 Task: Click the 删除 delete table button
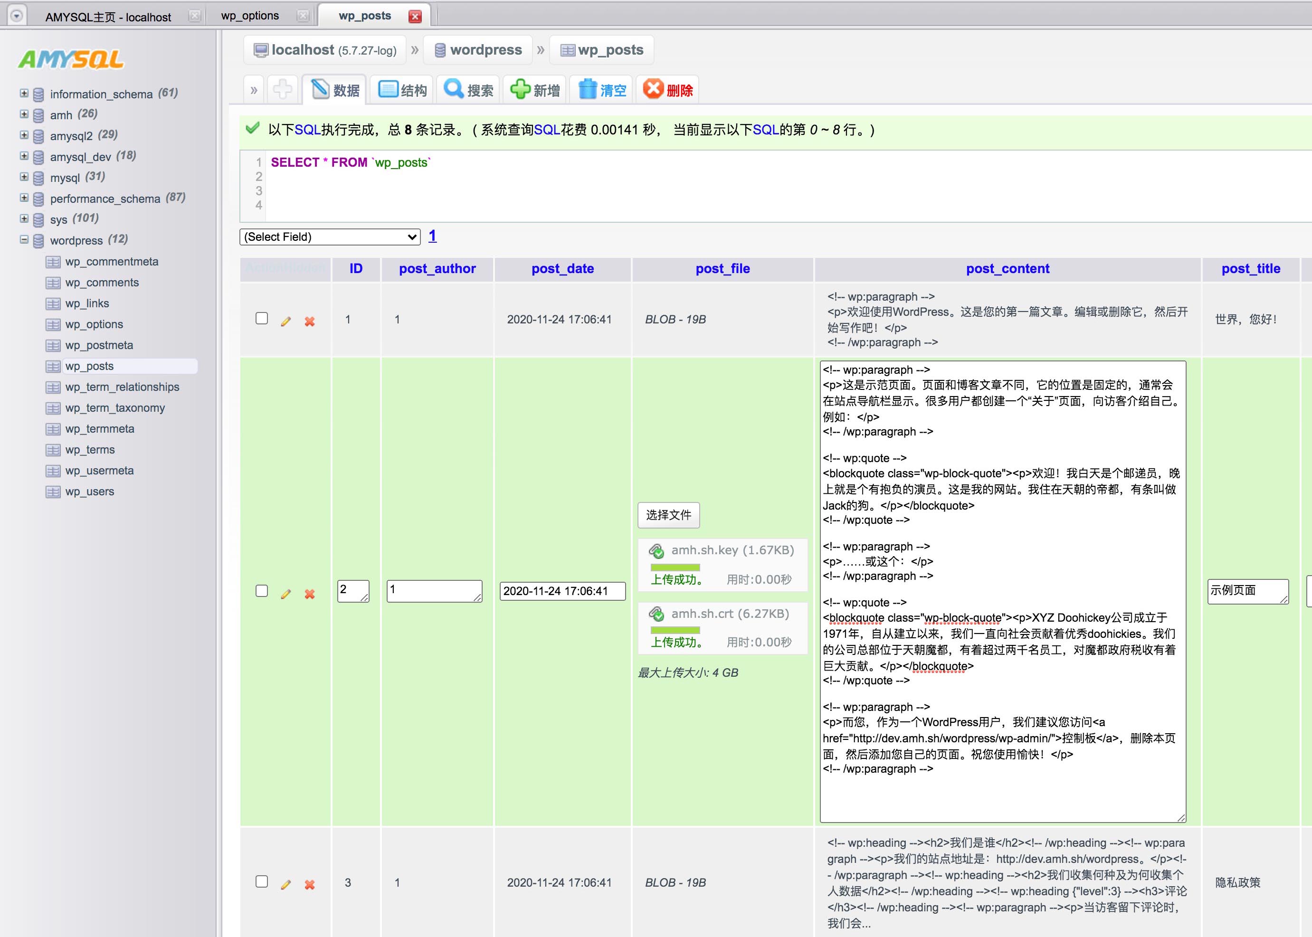click(668, 90)
